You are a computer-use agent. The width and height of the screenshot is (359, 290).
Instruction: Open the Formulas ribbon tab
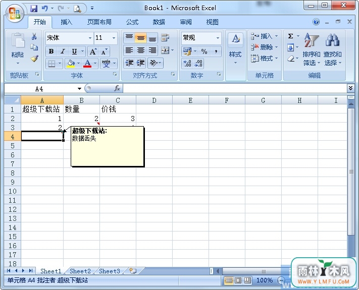coord(132,22)
